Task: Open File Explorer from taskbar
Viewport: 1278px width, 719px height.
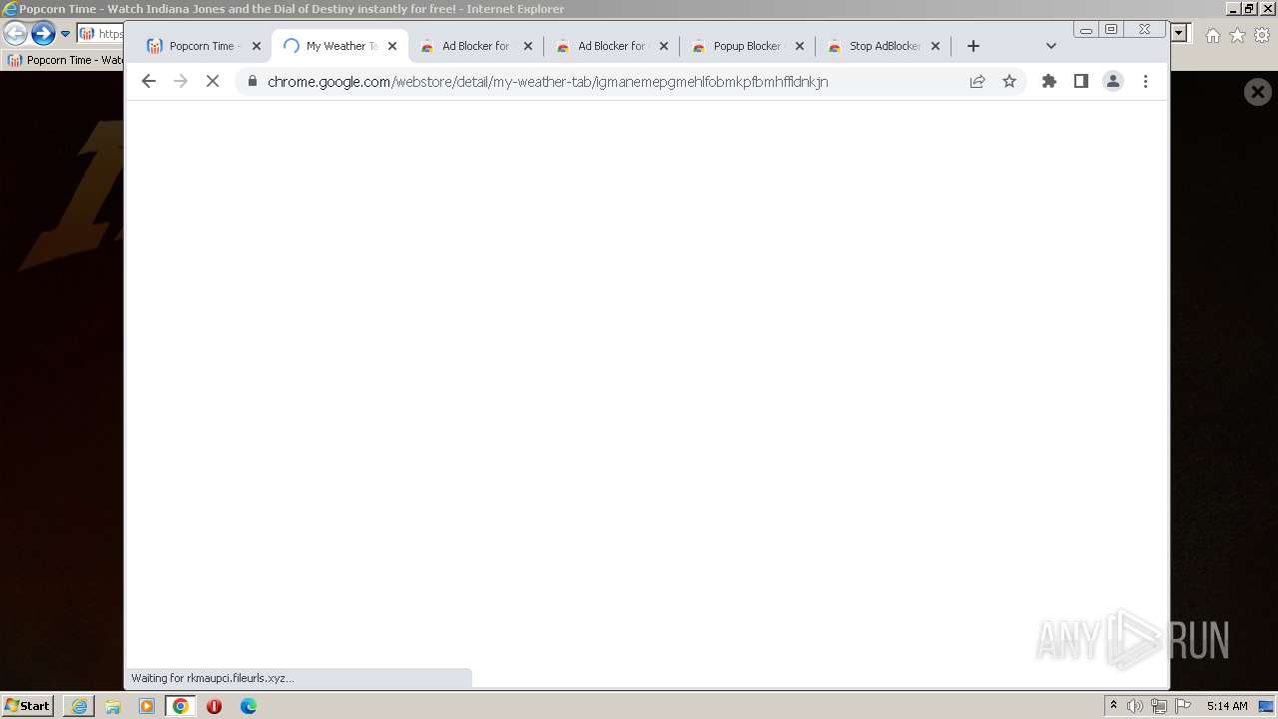Action: click(113, 706)
